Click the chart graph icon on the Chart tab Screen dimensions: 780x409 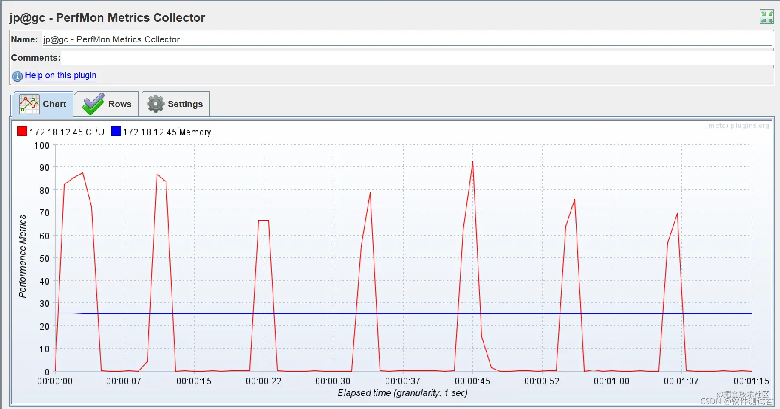pyautogui.click(x=29, y=104)
